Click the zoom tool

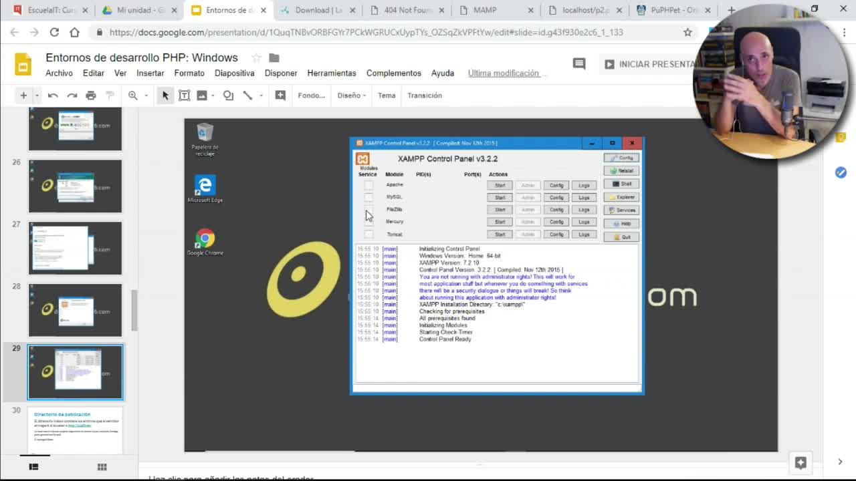click(133, 96)
